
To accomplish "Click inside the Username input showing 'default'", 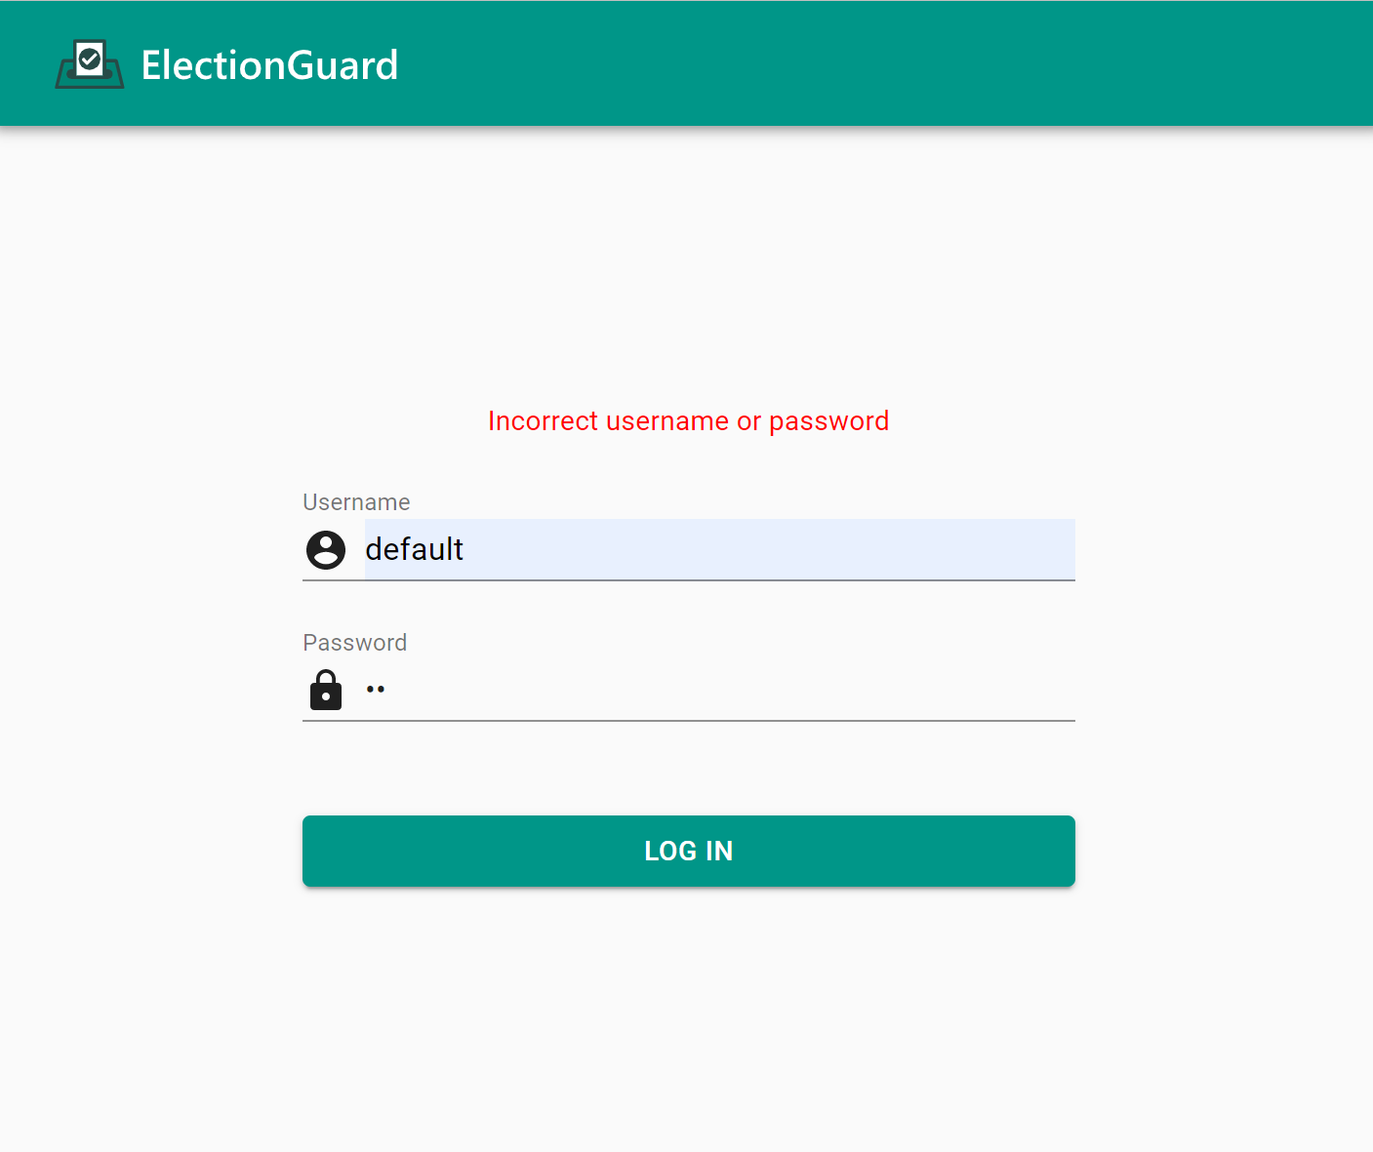I will (x=683, y=549).
